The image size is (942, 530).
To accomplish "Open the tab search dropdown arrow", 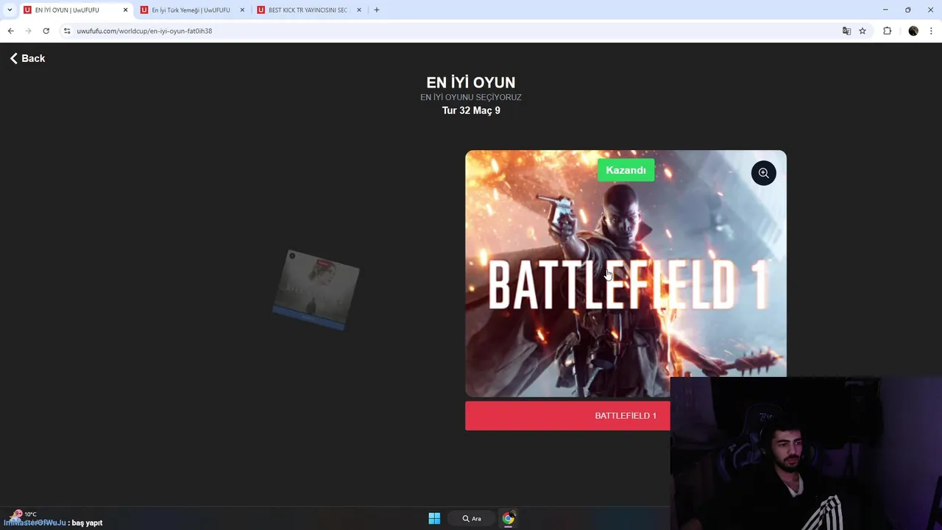I will 10,10.
